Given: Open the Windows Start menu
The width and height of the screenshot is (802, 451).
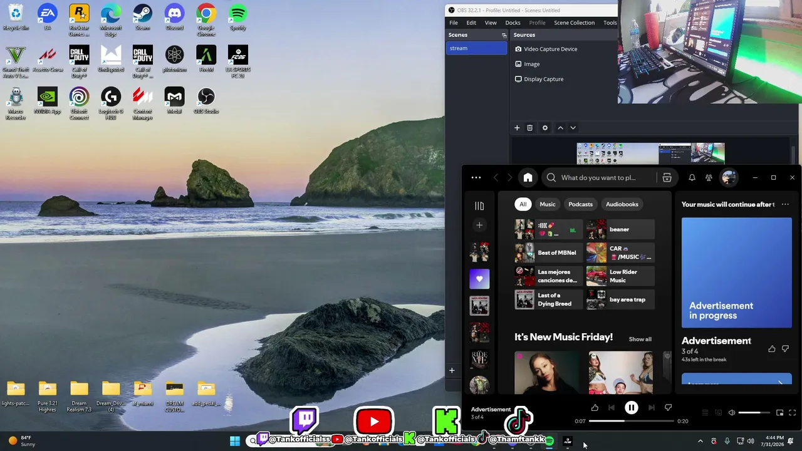Looking at the screenshot, I should pos(235,441).
